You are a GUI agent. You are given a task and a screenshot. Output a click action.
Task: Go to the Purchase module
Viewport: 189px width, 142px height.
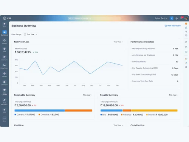[5, 83]
